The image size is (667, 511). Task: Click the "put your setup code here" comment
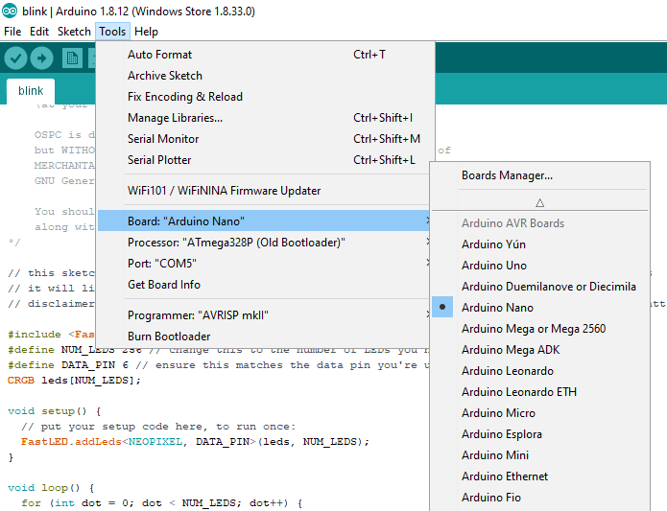pyautogui.click(x=158, y=427)
